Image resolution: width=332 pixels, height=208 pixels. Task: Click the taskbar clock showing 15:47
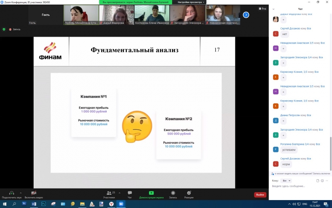[315, 204]
